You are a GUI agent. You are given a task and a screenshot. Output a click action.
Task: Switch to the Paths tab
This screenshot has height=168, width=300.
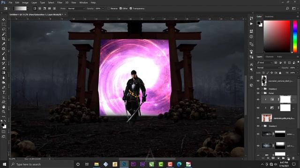(279, 57)
